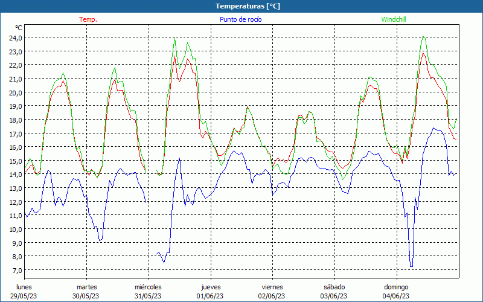Click the 22,0 y-axis value

[x=16, y=65]
